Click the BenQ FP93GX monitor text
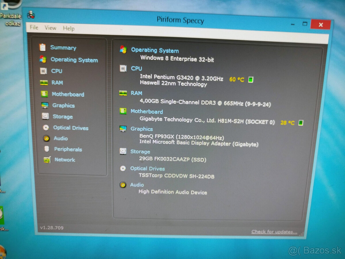 tap(182, 137)
